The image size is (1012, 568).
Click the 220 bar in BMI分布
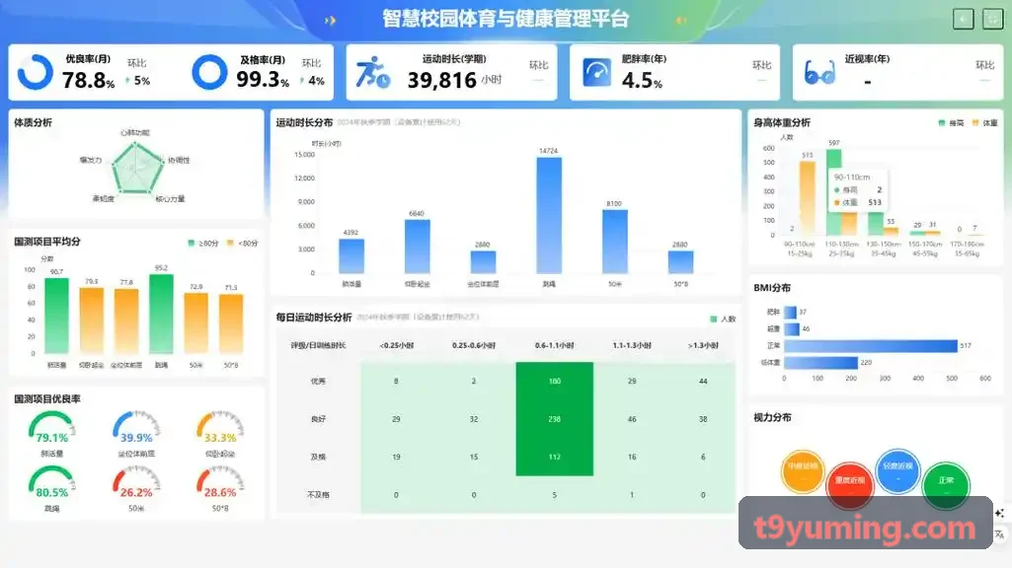[821, 363]
